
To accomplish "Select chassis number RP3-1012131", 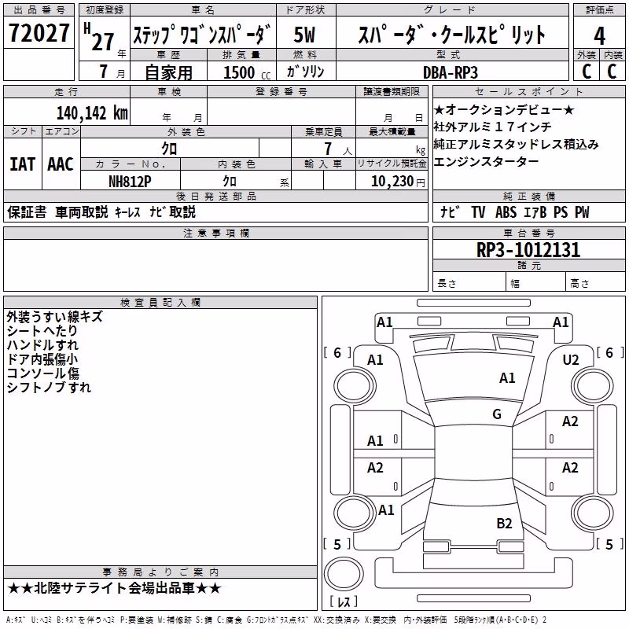I will (528, 250).
